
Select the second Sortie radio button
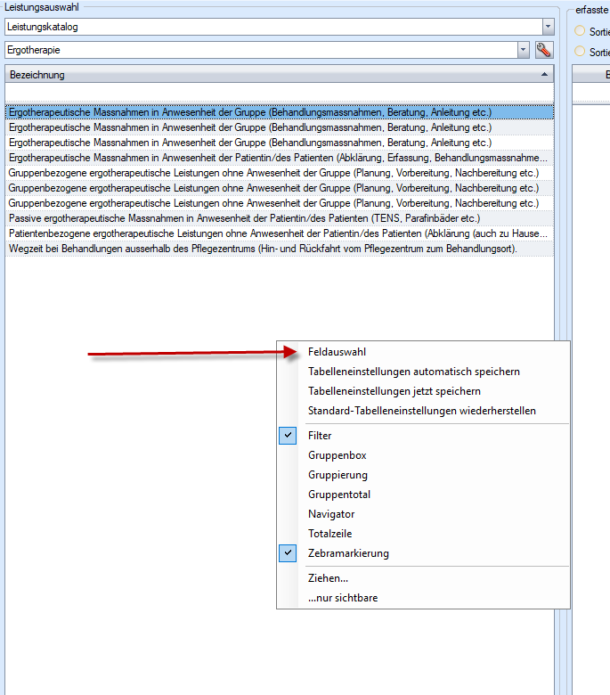coord(580,52)
